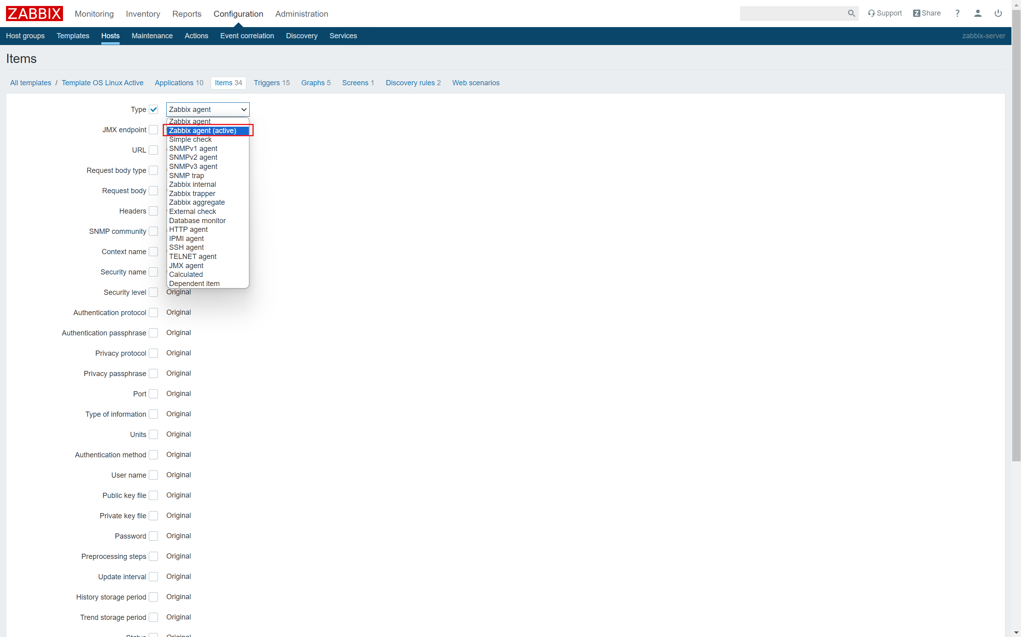Click the All templates breadcrumb link
Viewport: 1021px width, 637px height.
(x=30, y=82)
